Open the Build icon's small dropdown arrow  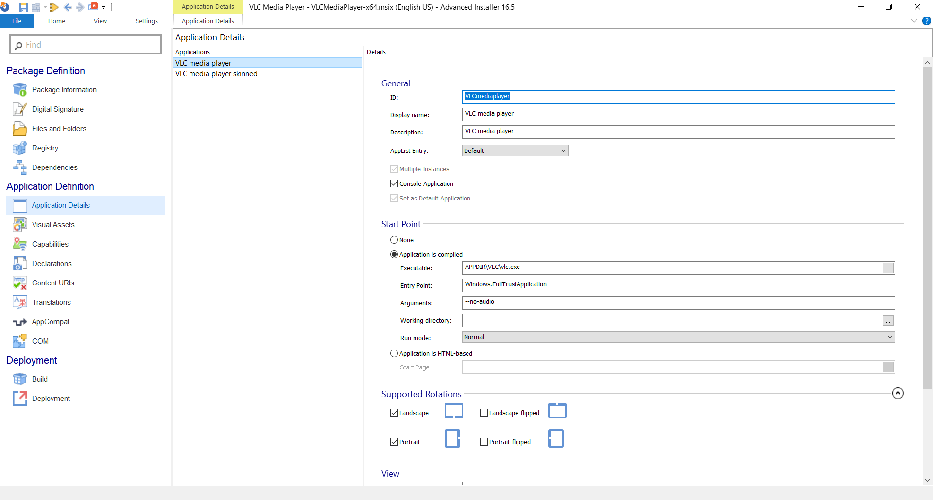point(45,7)
